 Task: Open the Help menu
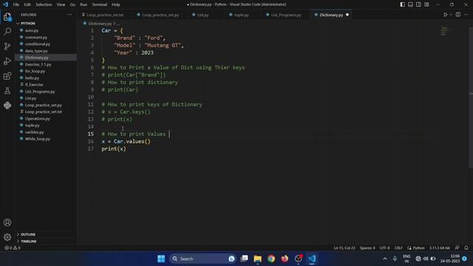coord(116,4)
